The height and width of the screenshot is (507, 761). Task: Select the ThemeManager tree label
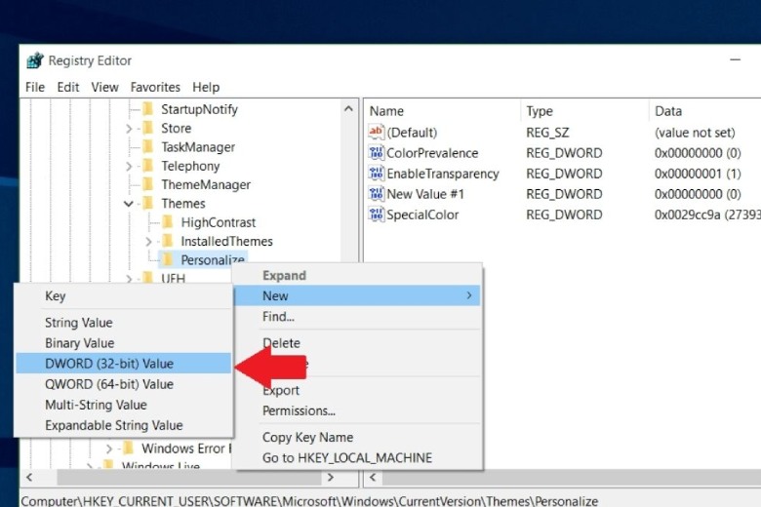pyautogui.click(x=206, y=185)
